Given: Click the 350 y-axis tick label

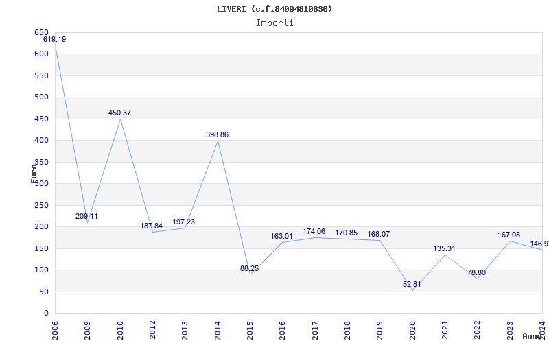Looking at the screenshot, I should (x=41, y=162).
